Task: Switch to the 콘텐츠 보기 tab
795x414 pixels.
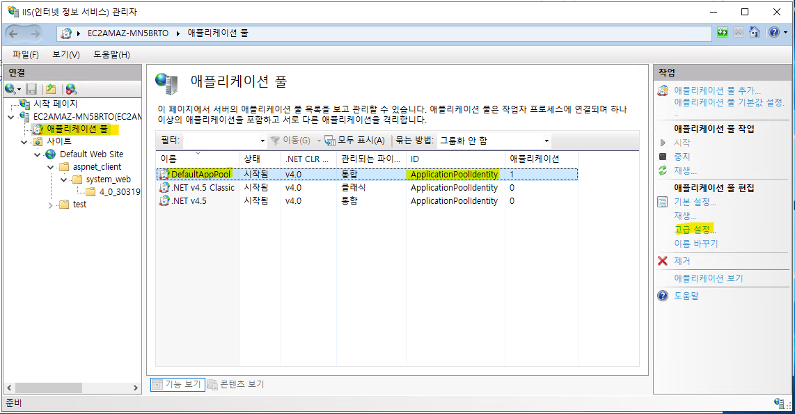Action: coord(236,385)
